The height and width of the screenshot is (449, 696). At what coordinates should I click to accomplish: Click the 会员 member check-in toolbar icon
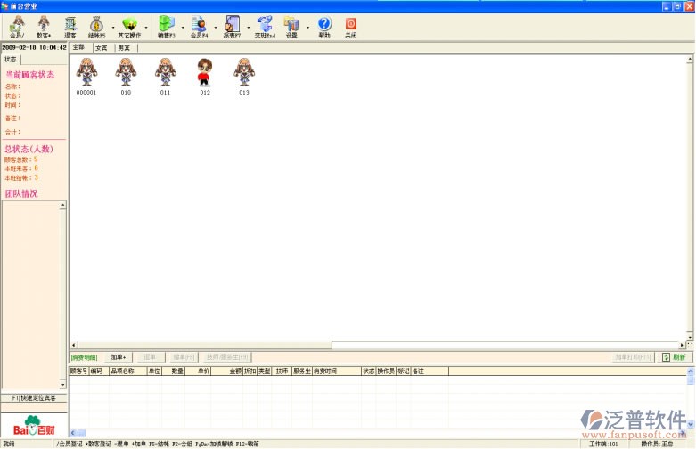coord(16,27)
